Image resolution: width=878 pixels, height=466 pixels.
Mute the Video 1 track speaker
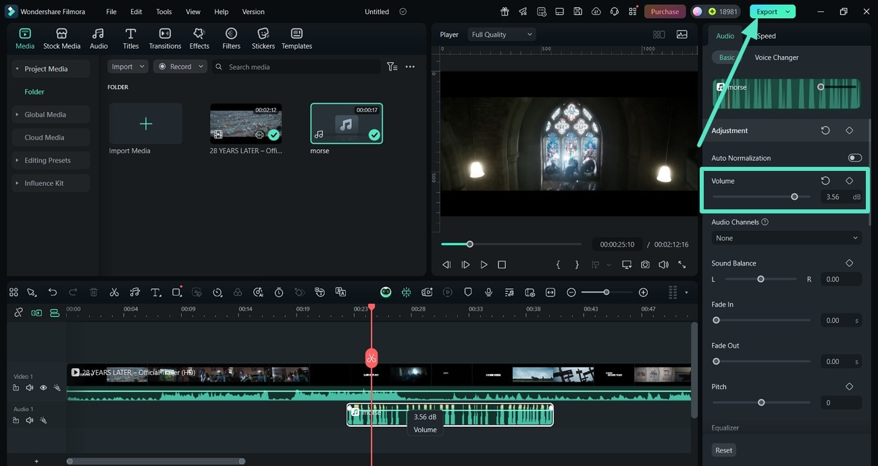tap(30, 388)
